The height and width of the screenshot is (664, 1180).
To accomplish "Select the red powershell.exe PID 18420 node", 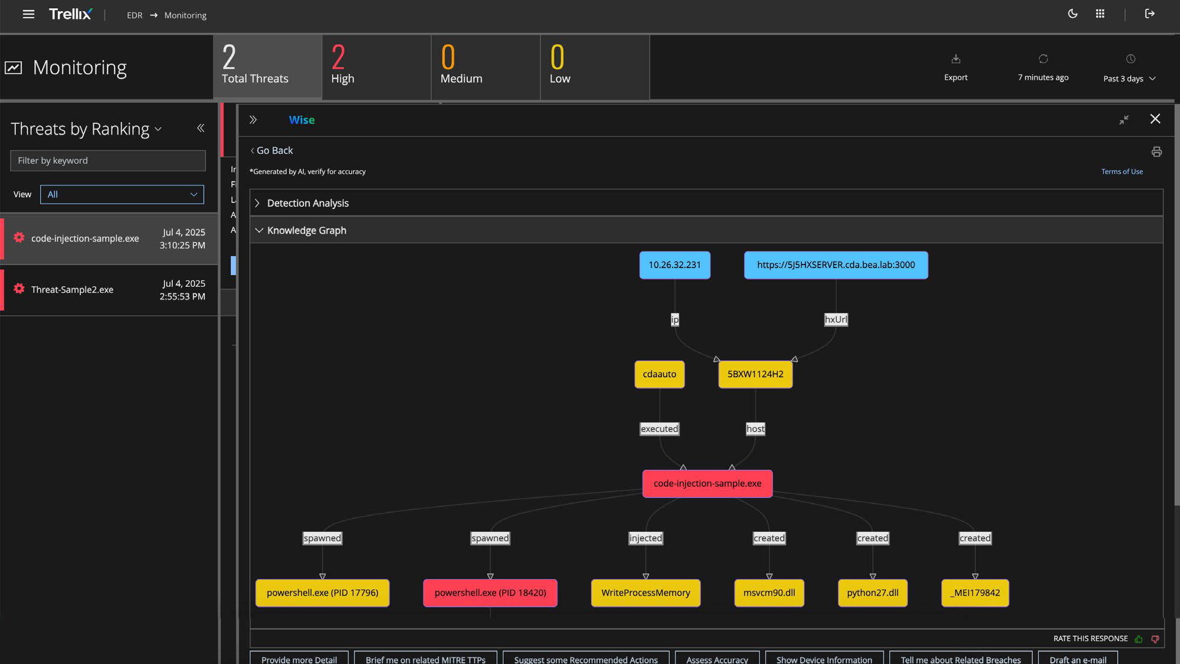I will point(490,593).
